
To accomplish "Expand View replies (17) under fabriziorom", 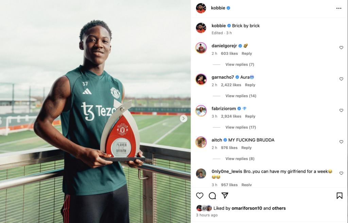I will coord(241,127).
